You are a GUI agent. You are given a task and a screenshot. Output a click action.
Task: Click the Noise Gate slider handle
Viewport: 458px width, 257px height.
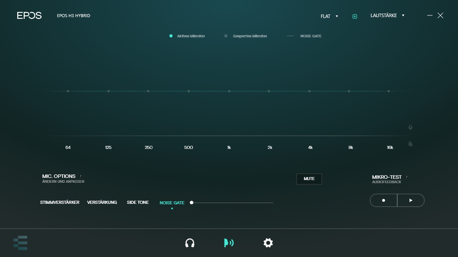[192, 203]
